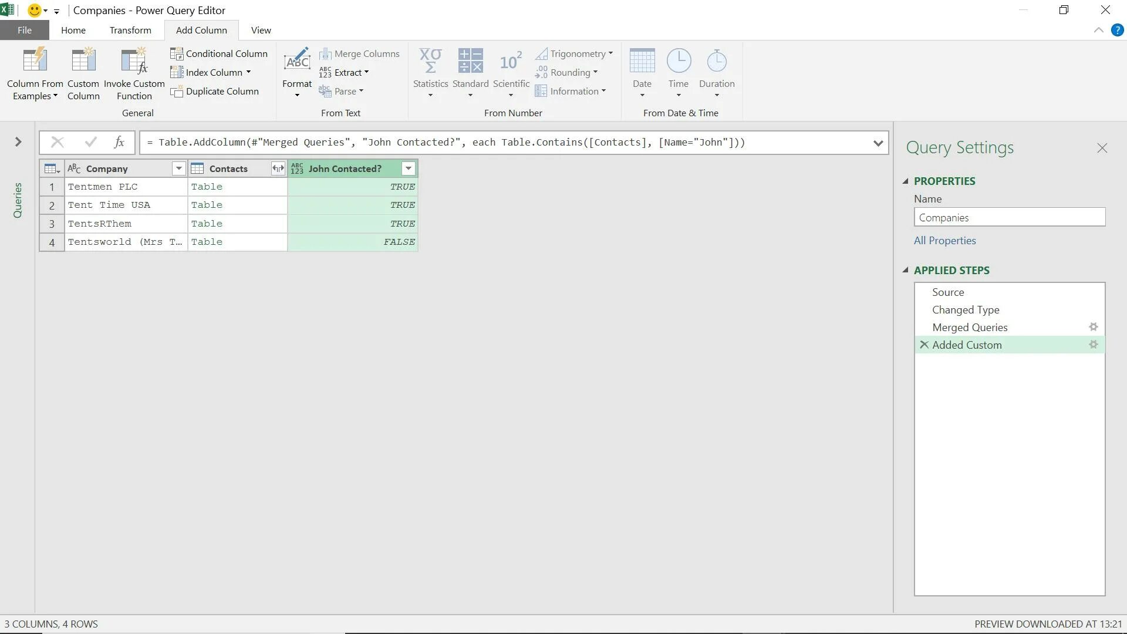
Task: Select row number 3 header
Action: 52,224
